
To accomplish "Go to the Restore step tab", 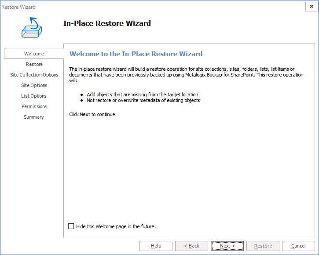I will (34, 64).
